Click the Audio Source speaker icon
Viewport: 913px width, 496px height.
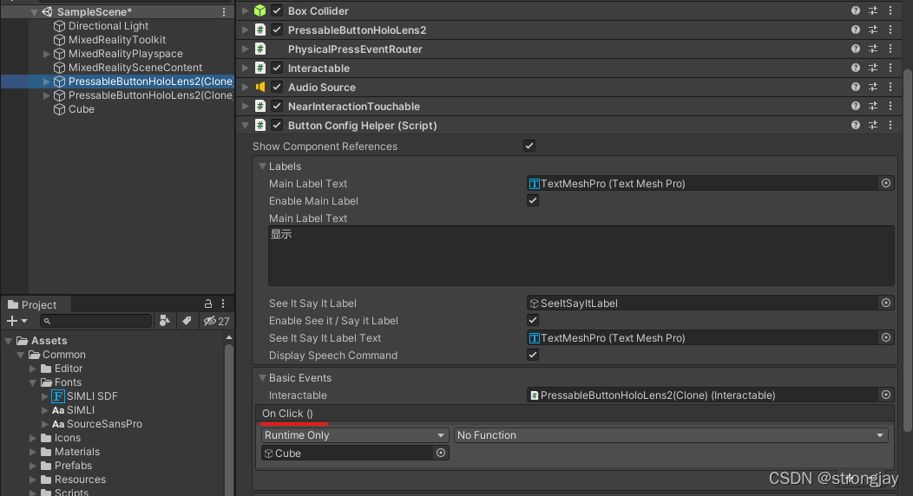point(260,88)
